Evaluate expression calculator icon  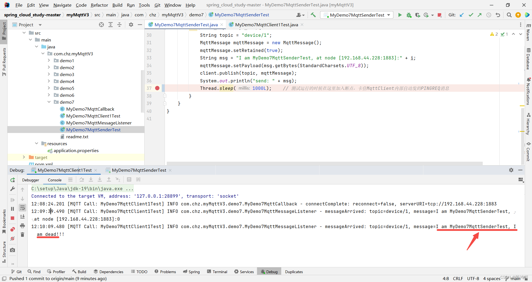point(129,180)
